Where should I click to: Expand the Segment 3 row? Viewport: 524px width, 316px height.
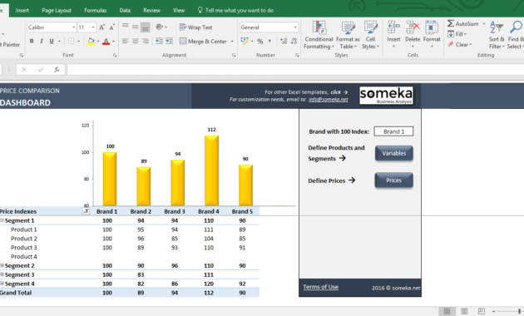tap(2, 274)
